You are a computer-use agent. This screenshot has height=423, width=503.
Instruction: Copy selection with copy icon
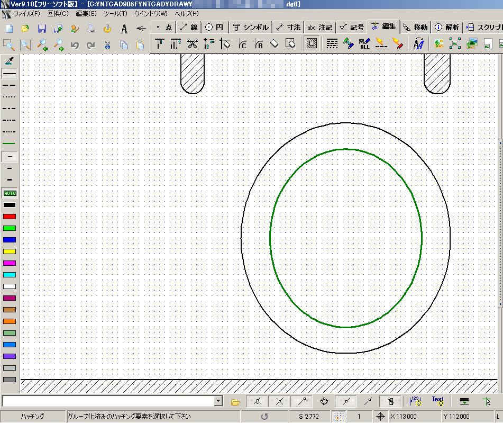pyautogui.click(x=124, y=45)
